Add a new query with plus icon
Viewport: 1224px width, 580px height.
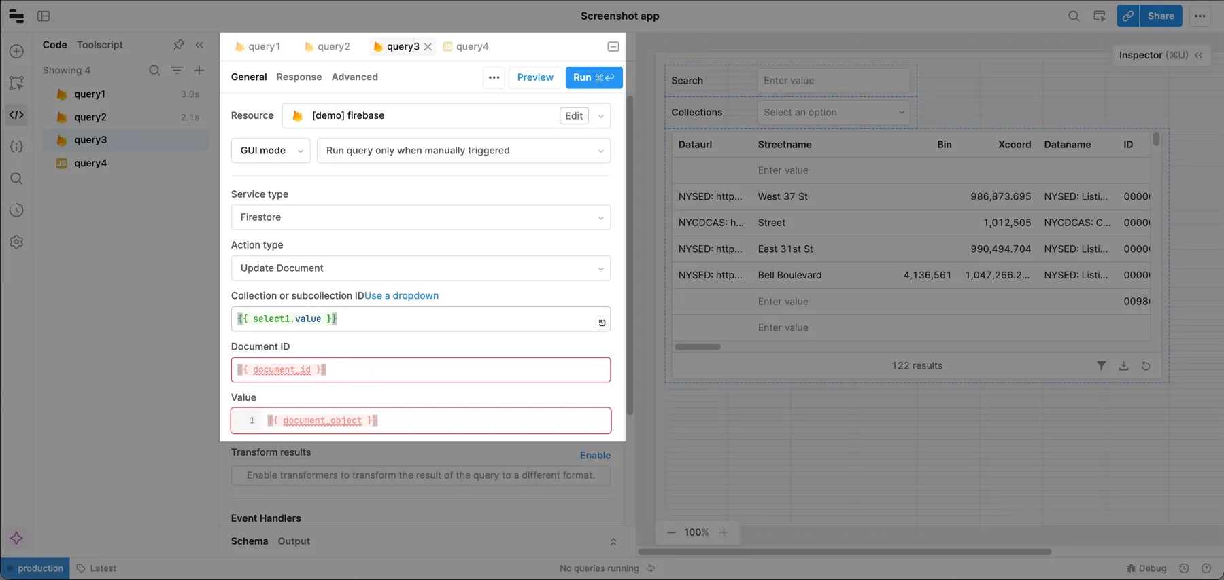coord(199,70)
